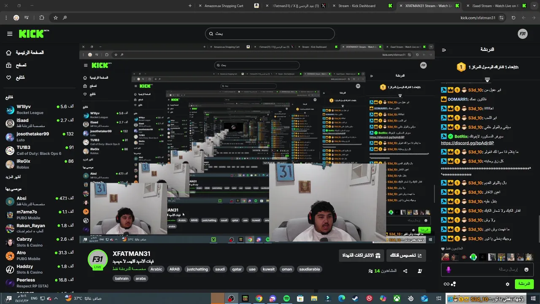Click the share icon below the stream

coord(405,271)
